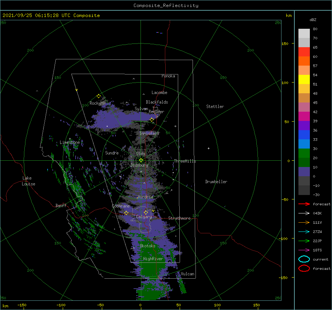Click the Calgary city label
This screenshot has height=310, width=332.
144,217
